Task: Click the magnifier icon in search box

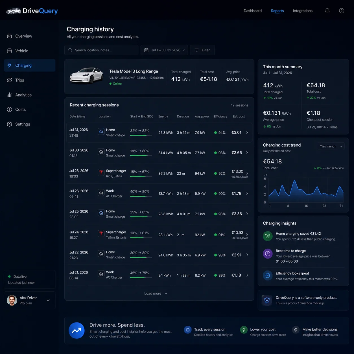Action: 70,50
